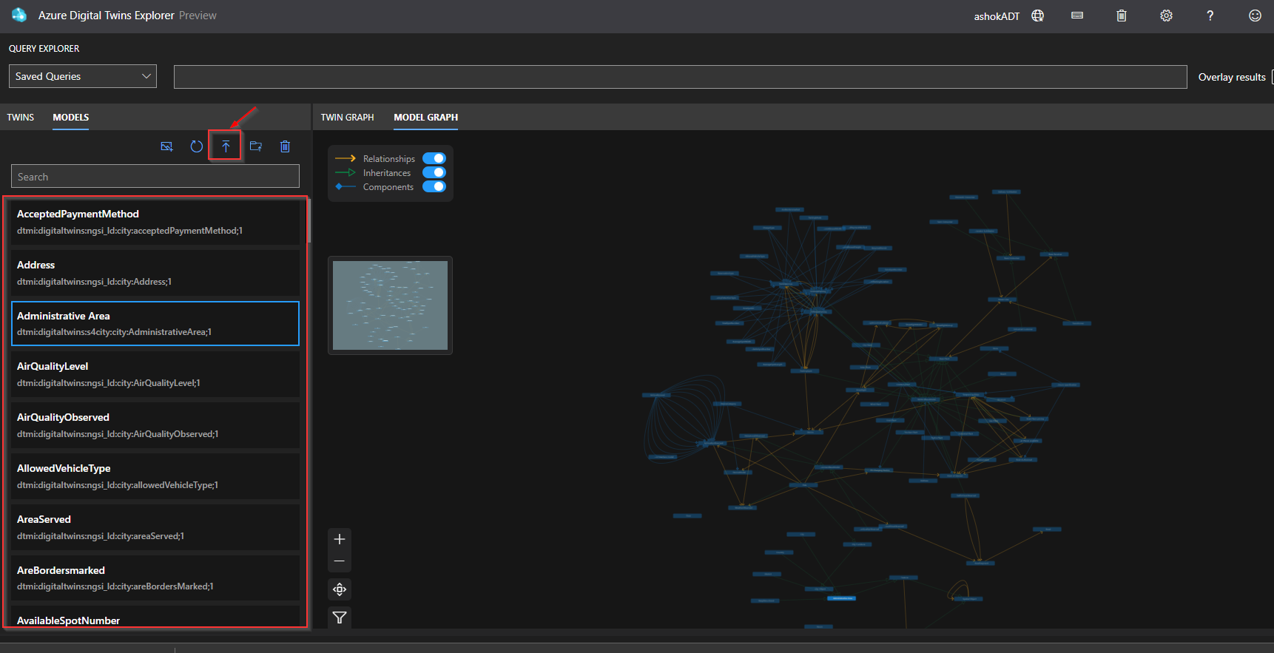Switch to the TWINS tab

(x=21, y=117)
